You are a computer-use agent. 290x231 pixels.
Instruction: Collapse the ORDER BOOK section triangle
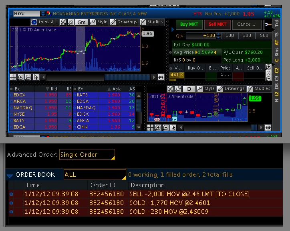point(10,175)
